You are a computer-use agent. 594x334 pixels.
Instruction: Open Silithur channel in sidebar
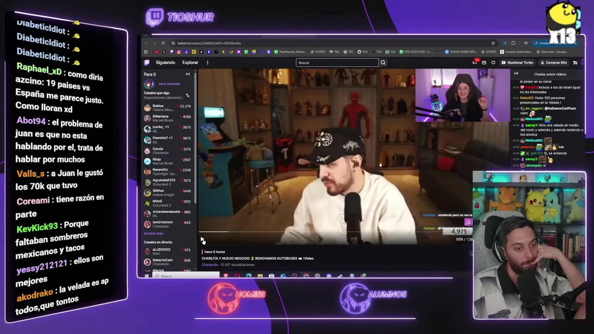pos(167,193)
